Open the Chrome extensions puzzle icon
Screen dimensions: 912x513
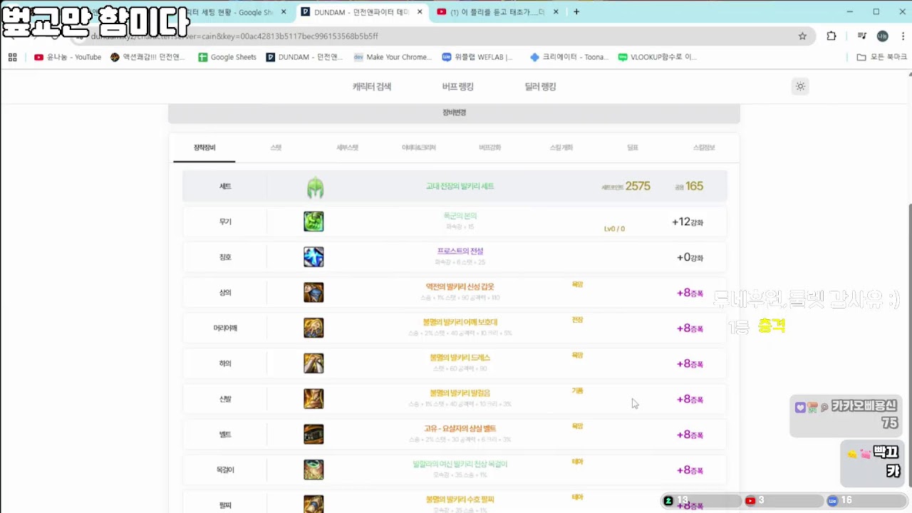pos(831,36)
